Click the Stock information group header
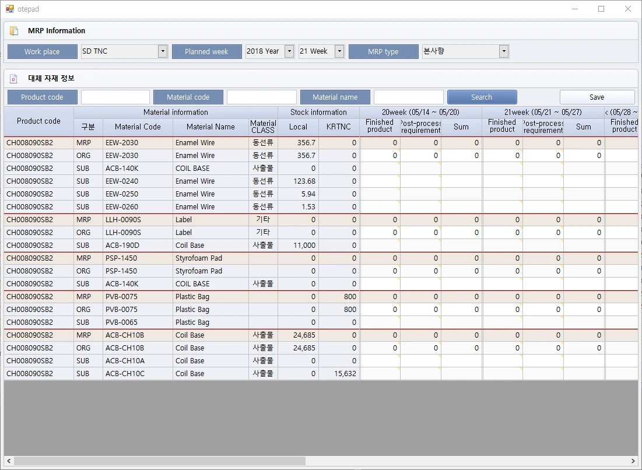The image size is (642, 470). click(x=318, y=112)
